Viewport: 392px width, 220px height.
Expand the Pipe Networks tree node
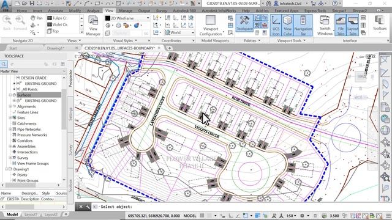(x=10, y=129)
